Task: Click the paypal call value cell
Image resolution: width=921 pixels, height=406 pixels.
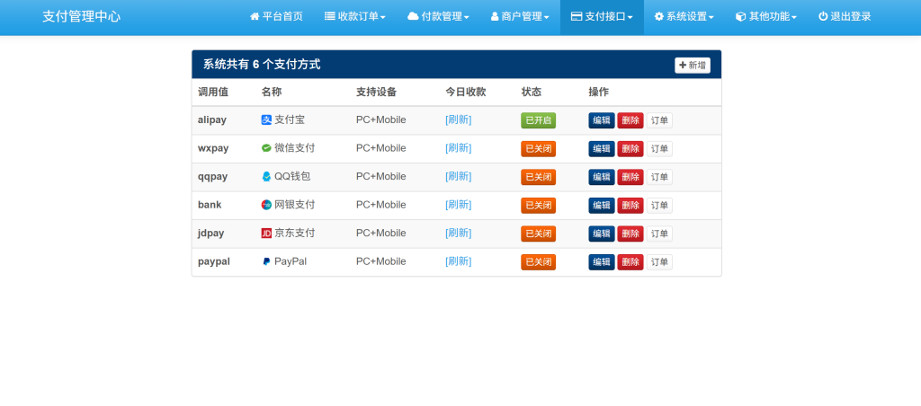Action: pyautogui.click(x=214, y=261)
